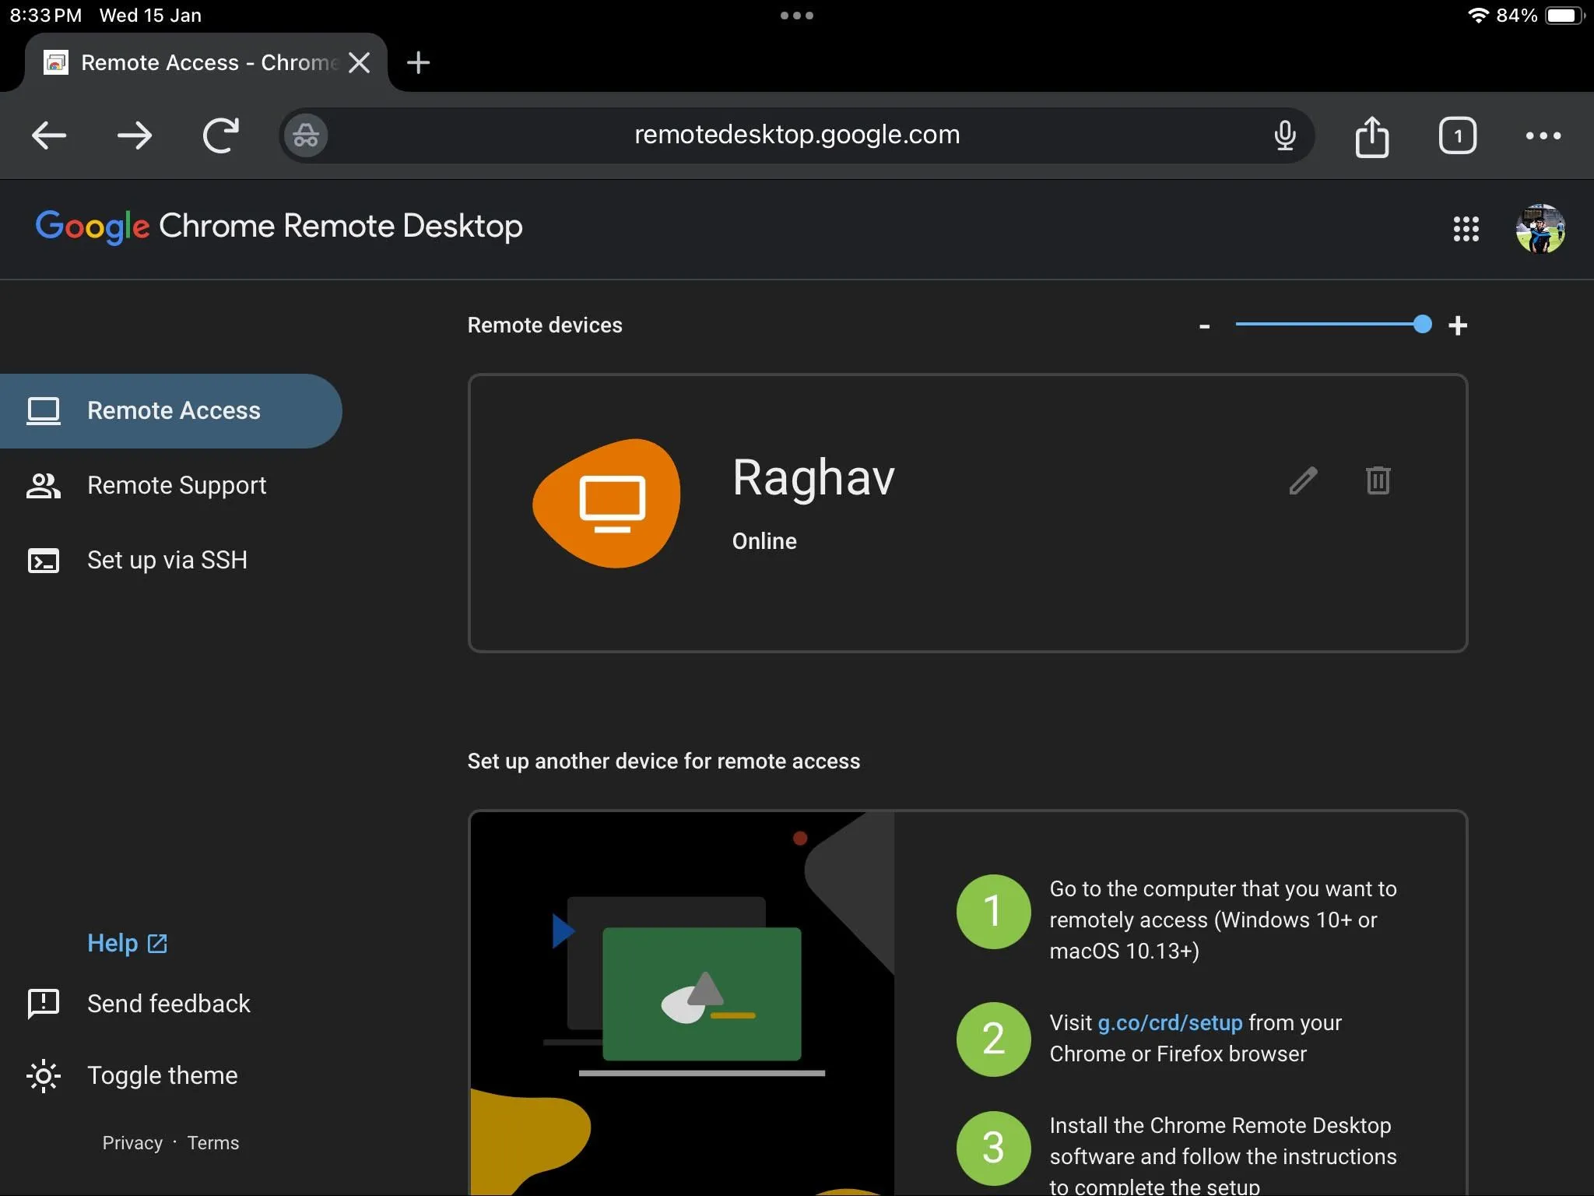Activate the microphone search icon
The height and width of the screenshot is (1196, 1594).
(1284, 135)
